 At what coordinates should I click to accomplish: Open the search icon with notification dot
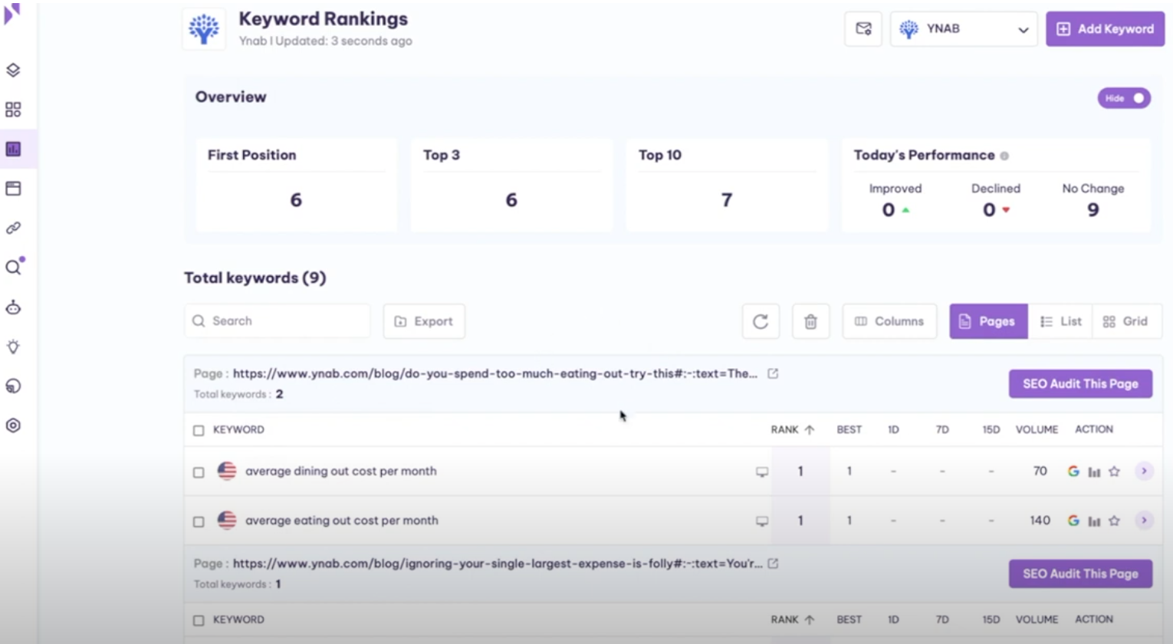(x=15, y=266)
